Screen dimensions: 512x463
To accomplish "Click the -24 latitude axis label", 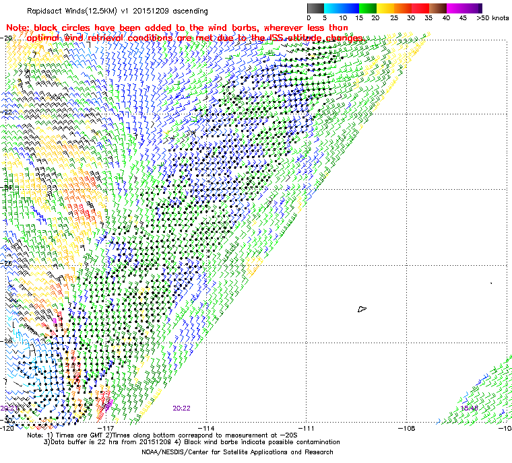I will (7, 188).
